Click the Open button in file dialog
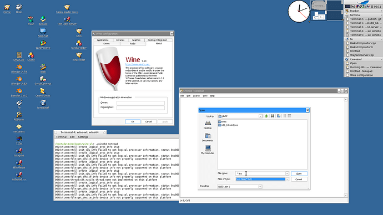 coord(299,173)
